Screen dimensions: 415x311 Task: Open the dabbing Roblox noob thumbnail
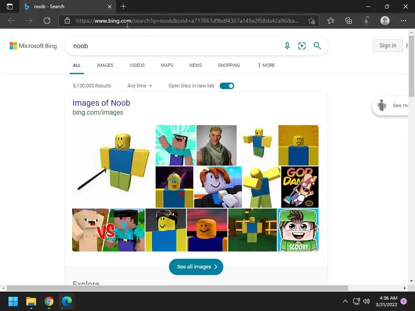pos(261,187)
